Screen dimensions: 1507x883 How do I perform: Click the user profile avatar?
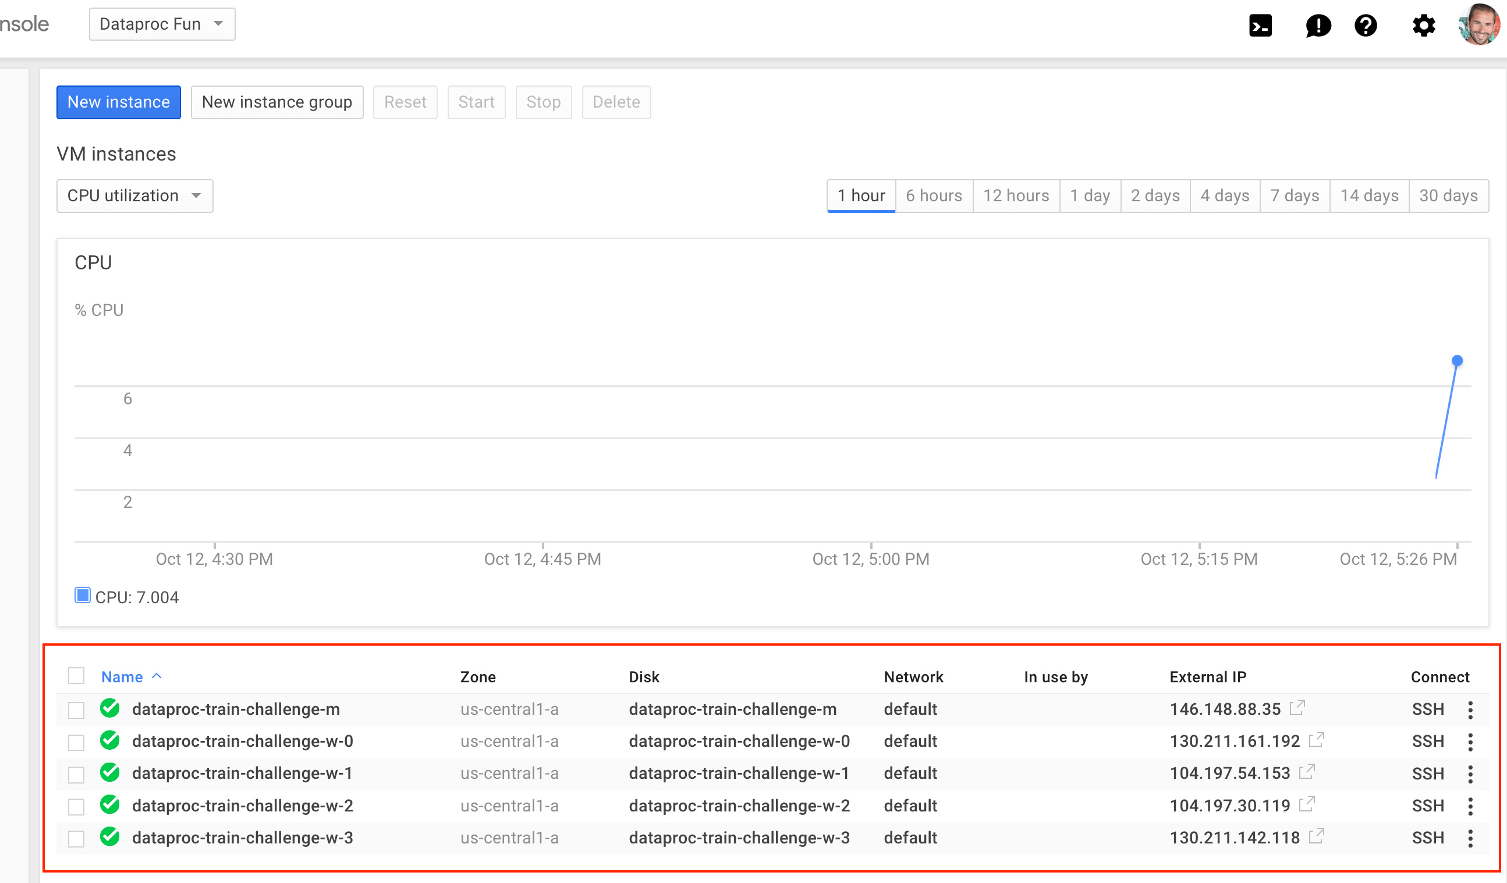pyautogui.click(x=1480, y=24)
